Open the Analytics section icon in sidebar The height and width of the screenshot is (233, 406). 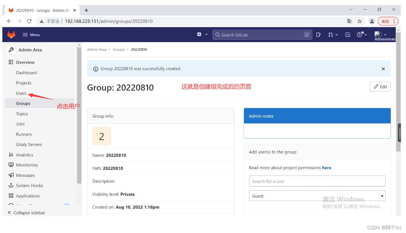11,154
